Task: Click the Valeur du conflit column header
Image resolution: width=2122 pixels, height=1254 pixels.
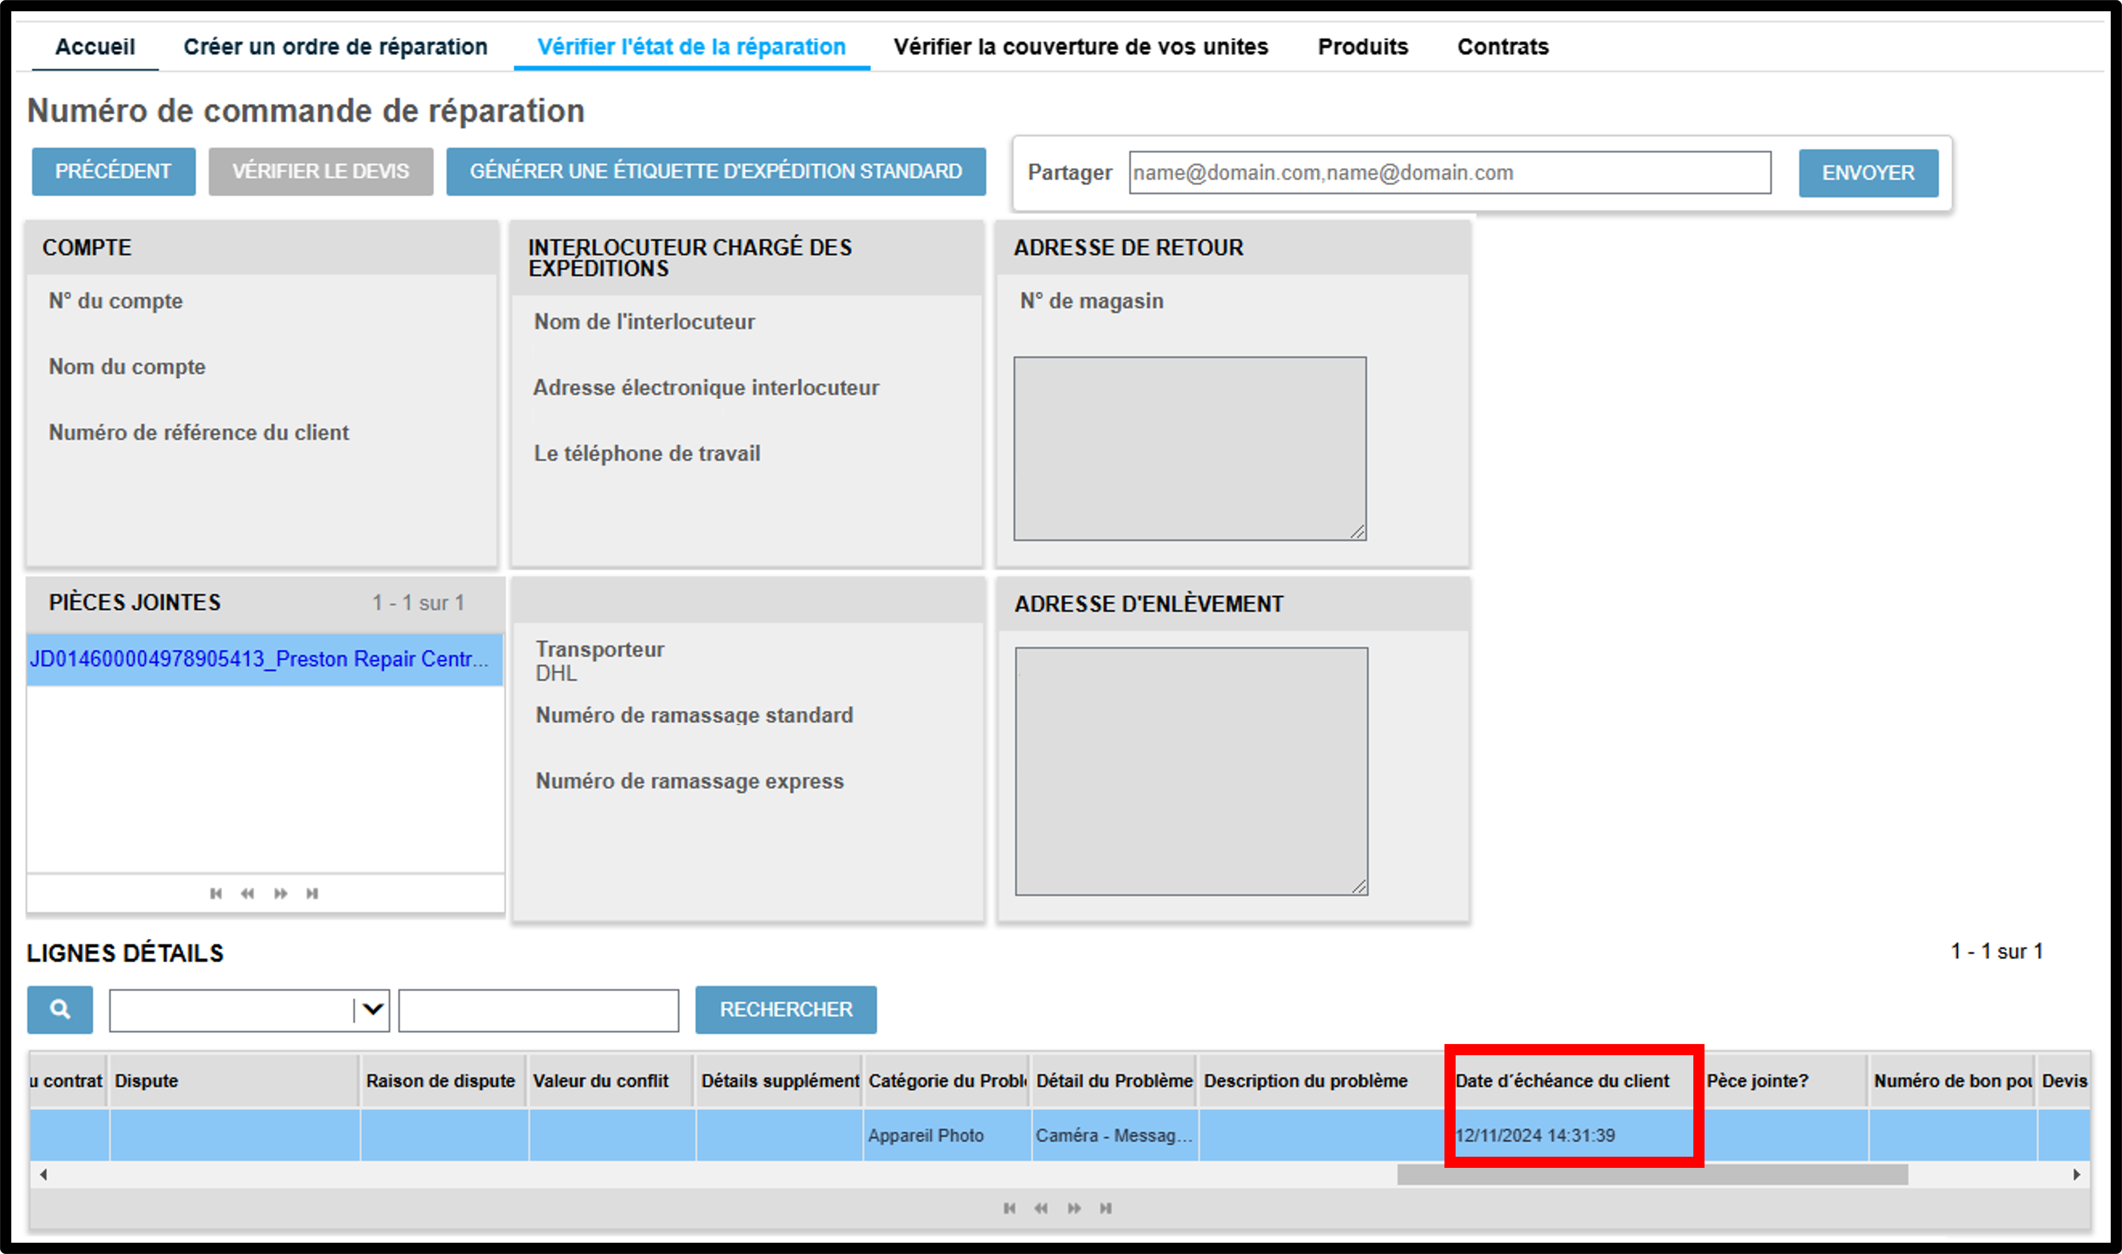Action: [609, 1081]
